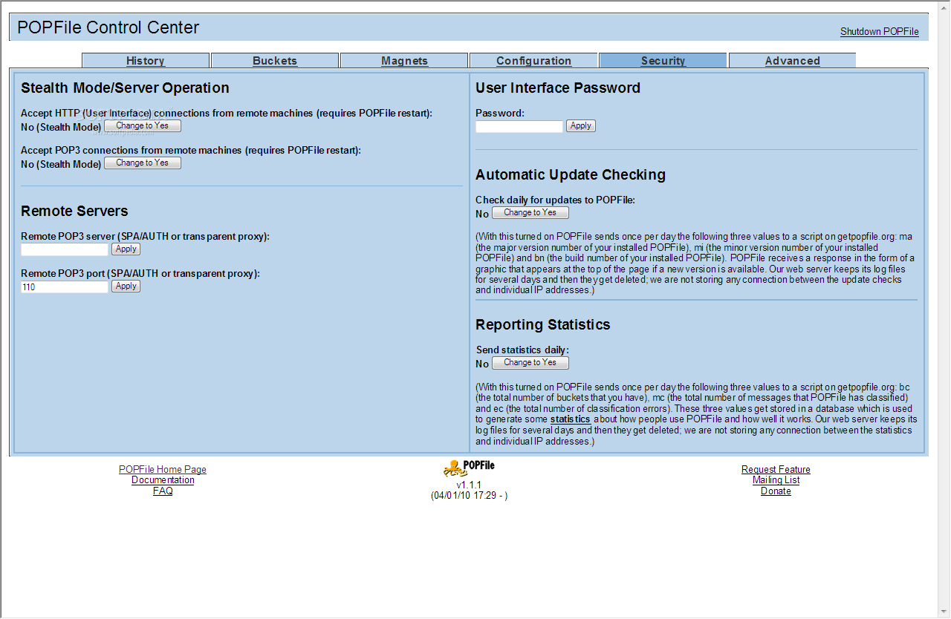Click the 'POPFile Control Center' title
This screenshot has height=619, width=951.
[108, 27]
